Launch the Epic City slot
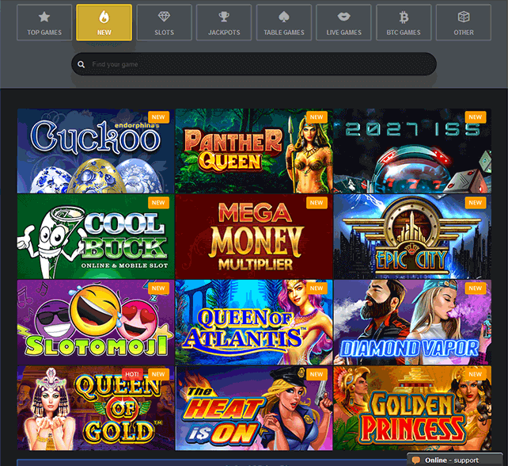 [x=412, y=237]
